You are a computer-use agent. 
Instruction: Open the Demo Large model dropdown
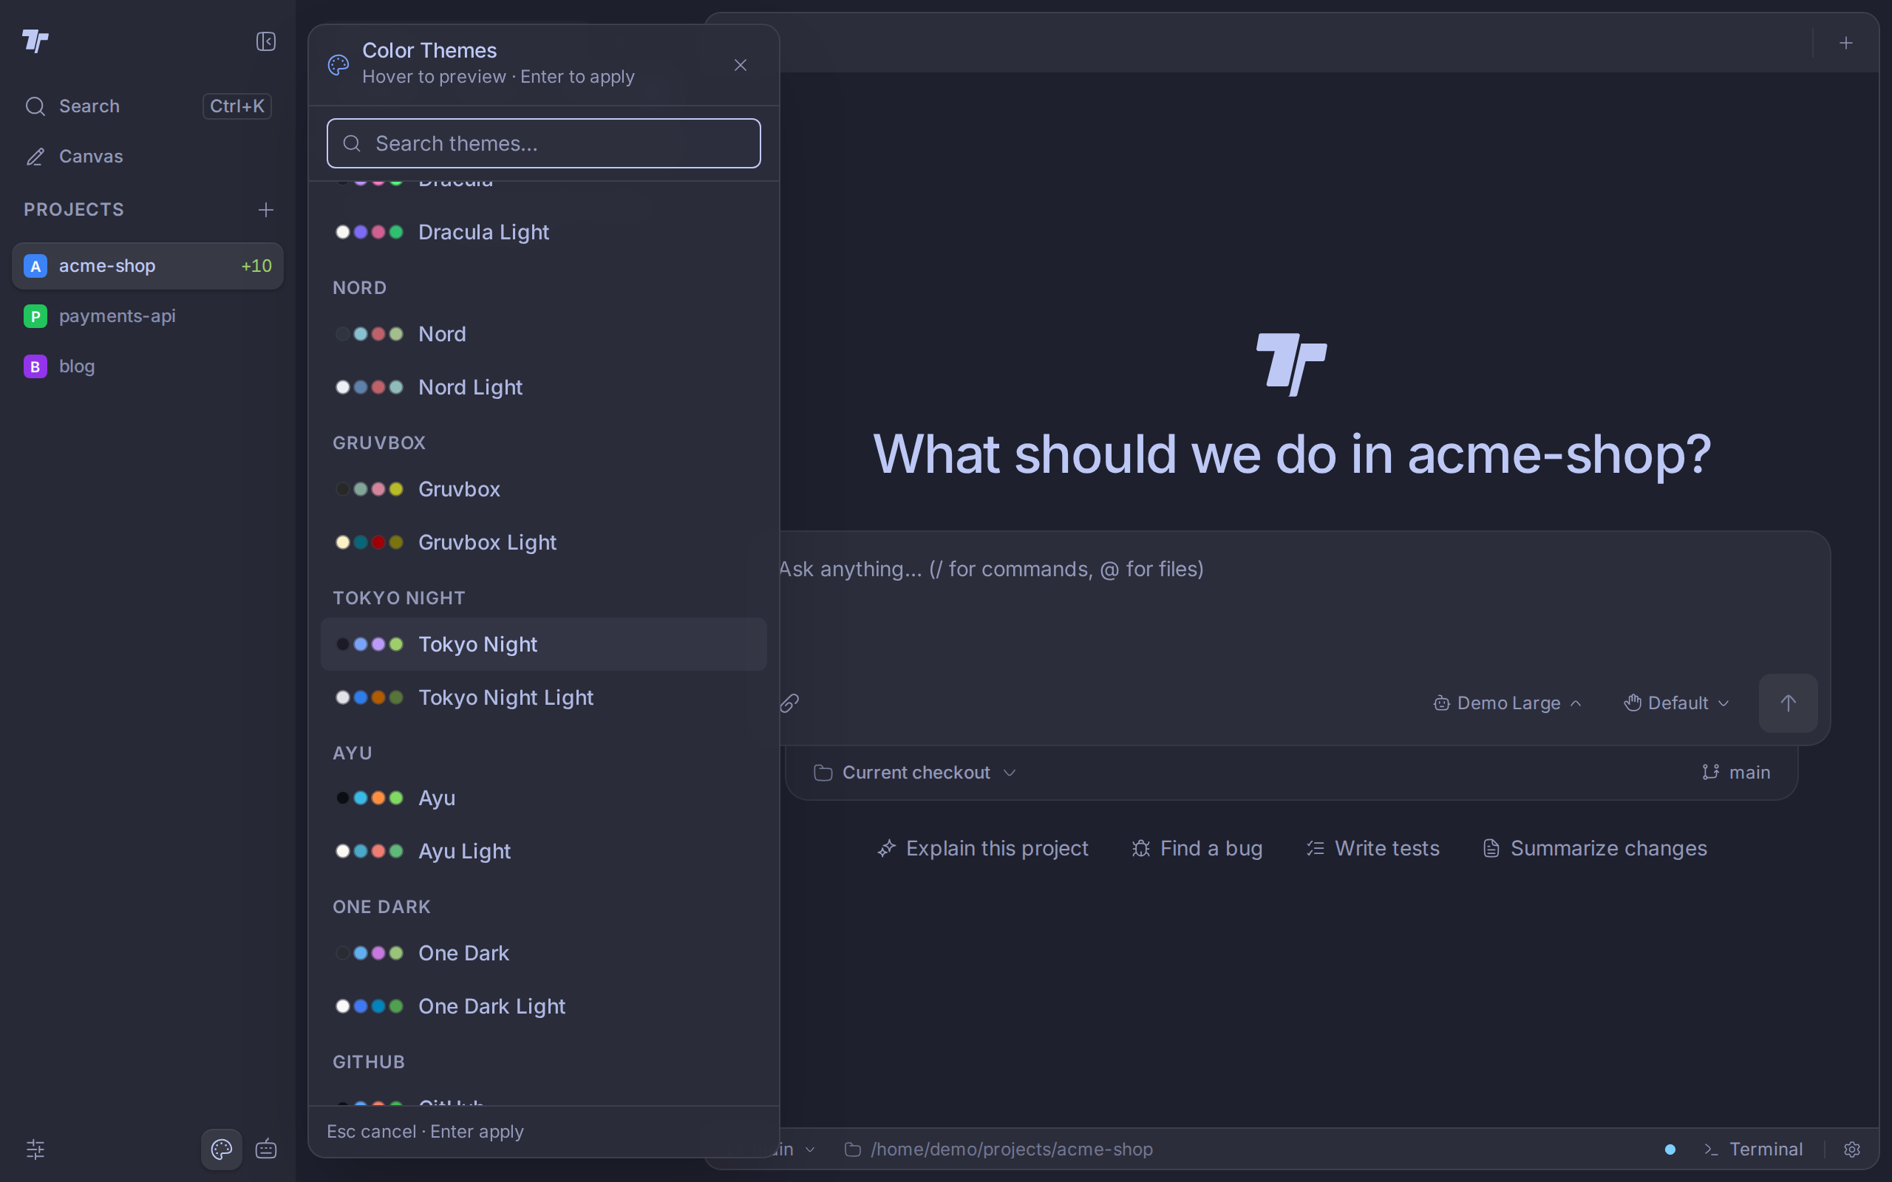tap(1508, 703)
